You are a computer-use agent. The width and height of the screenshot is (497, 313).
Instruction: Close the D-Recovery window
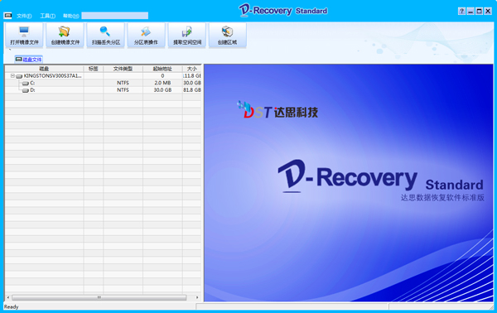point(488,12)
